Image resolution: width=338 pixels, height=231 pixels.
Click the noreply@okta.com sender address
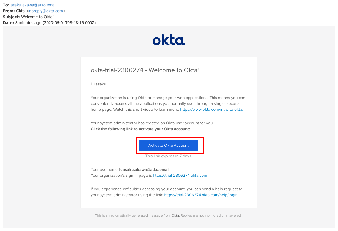[46, 11]
